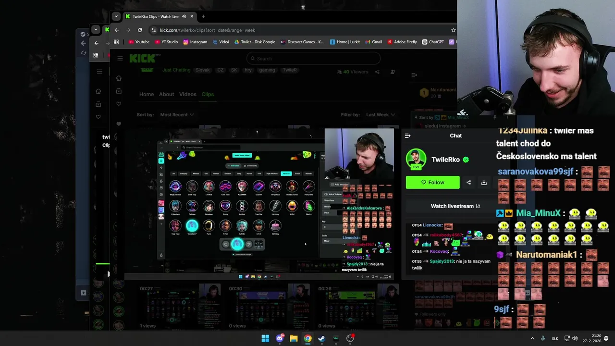Image resolution: width=615 pixels, height=346 pixels.
Task: Open the Instagram bookmark
Action: pos(195,42)
